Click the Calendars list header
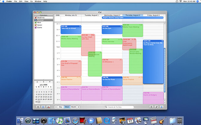The width and height of the screenshot is (201, 125). 43,15
